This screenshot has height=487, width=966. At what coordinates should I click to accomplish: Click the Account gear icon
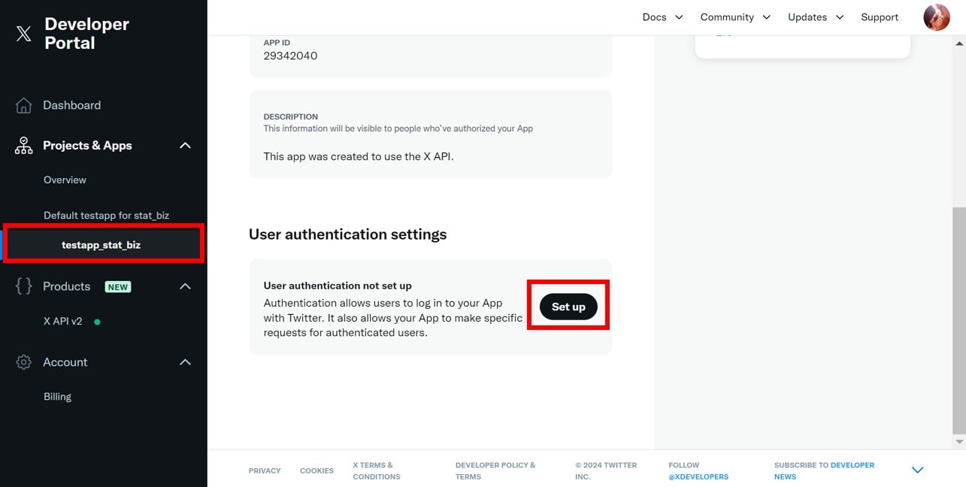pos(23,362)
